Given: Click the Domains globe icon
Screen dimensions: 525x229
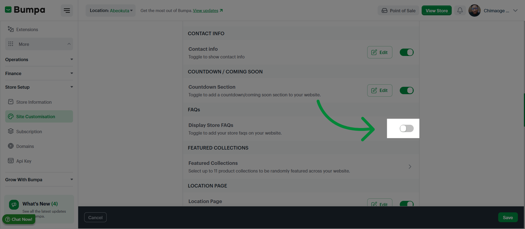Looking at the screenshot, I should click(x=11, y=146).
